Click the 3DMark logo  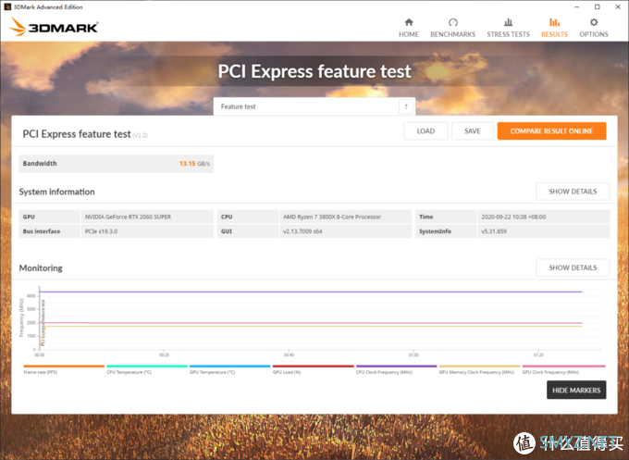54,27
